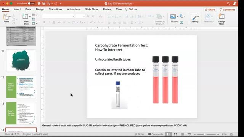Click the 81% zoom level
This screenshot has width=244, height=137.
click(224, 134)
